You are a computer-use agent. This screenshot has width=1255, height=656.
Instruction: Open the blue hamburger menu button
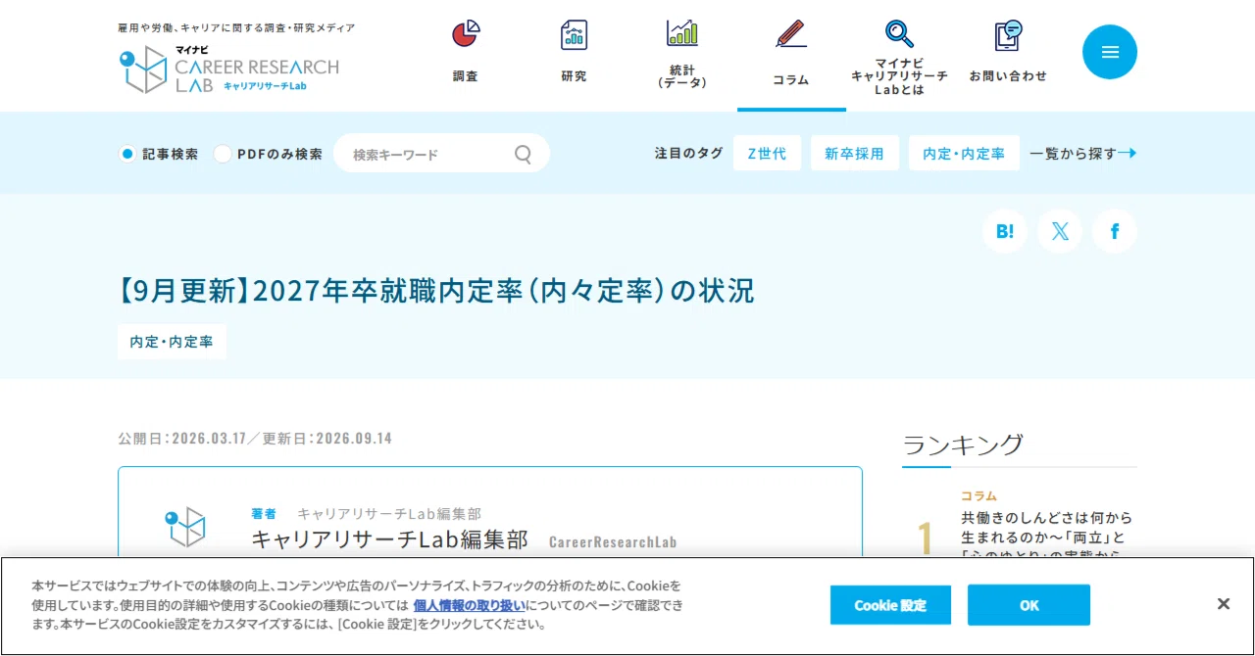click(1110, 52)
